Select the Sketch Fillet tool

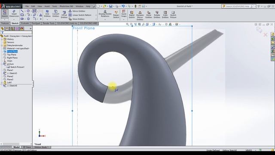coord(34,19)
